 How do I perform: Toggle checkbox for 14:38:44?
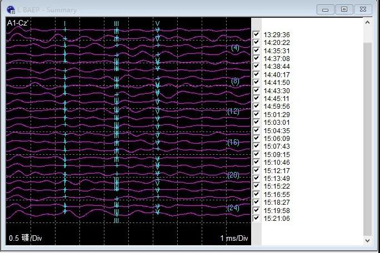[256, 67]
